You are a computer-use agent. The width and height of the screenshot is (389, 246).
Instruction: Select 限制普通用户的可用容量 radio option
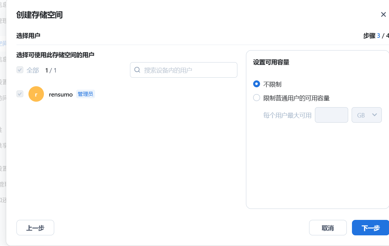pyautogui.click(x=257, y=98)
